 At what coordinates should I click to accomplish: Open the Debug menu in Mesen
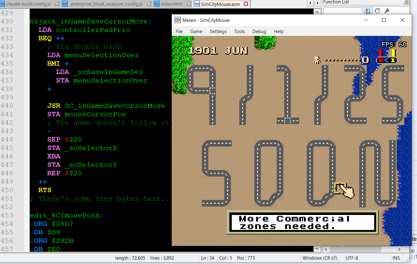pos(259,32)
